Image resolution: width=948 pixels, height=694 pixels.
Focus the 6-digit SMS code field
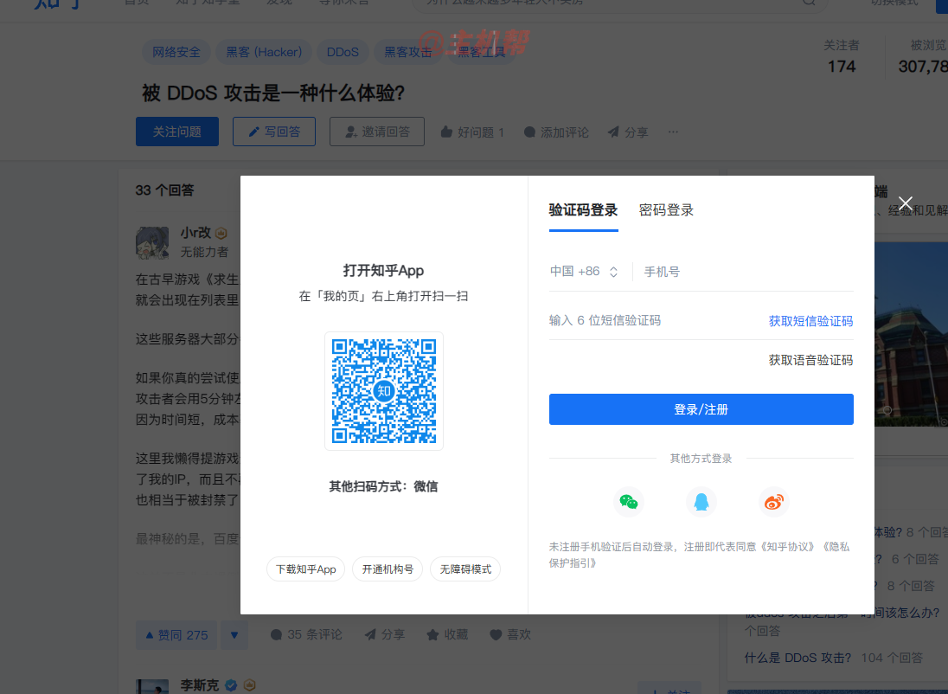coord(653,321)
